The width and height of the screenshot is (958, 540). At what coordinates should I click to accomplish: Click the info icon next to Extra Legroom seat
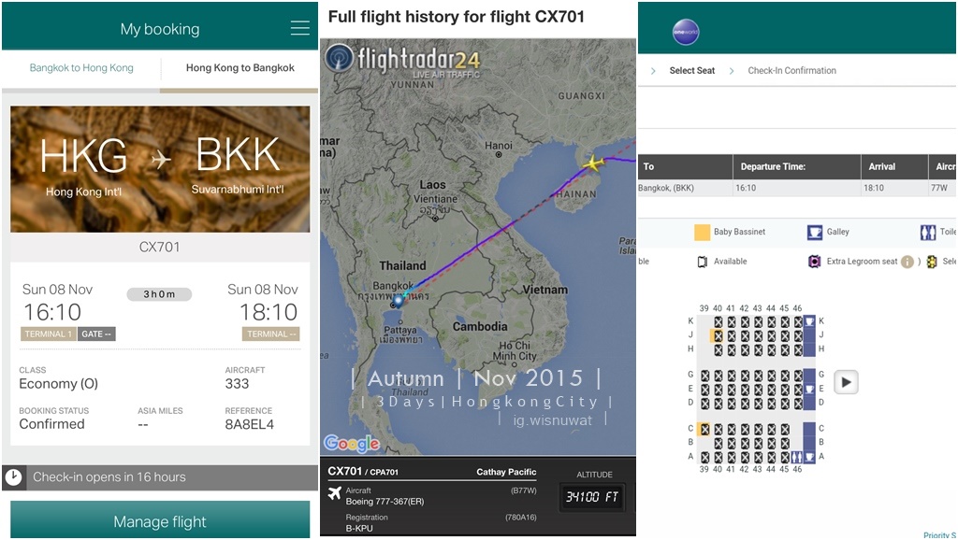click(x=907, y=262)
